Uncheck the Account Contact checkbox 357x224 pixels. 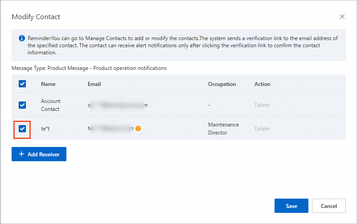click(x=22, y=105)
